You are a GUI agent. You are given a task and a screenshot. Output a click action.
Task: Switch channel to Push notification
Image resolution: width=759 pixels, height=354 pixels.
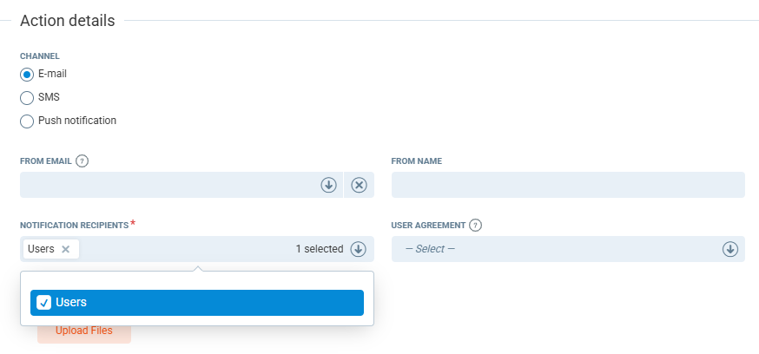tap(27, 121)
